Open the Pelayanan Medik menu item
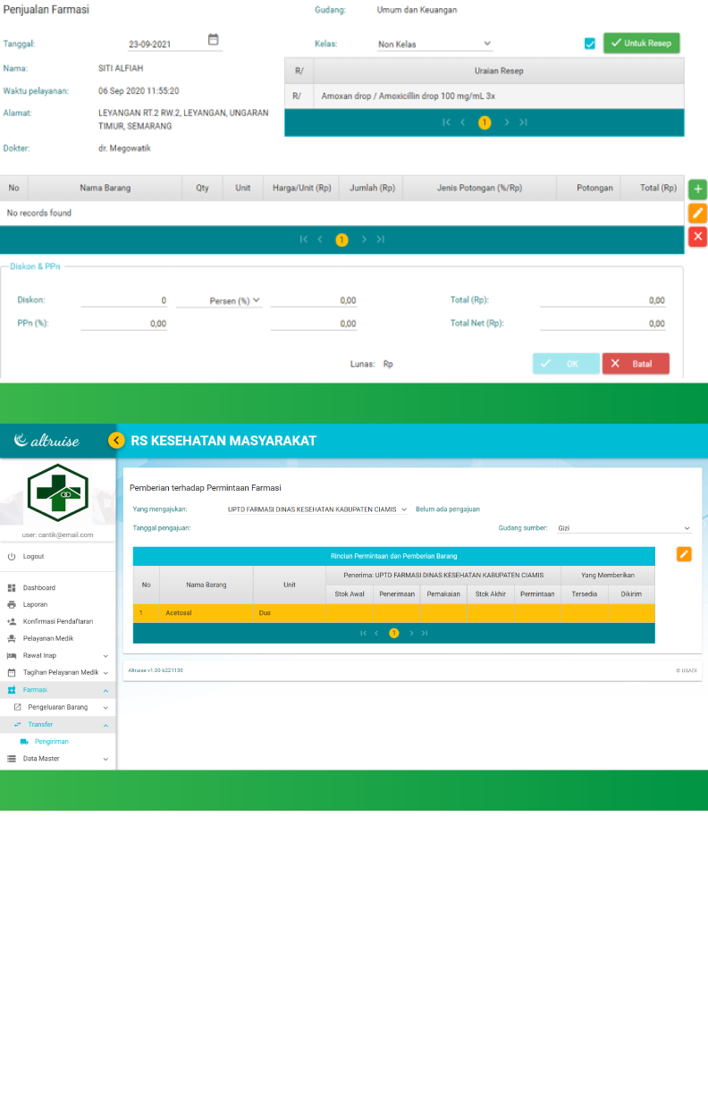This screenshot has width=708, height=1094. (47, 638)
